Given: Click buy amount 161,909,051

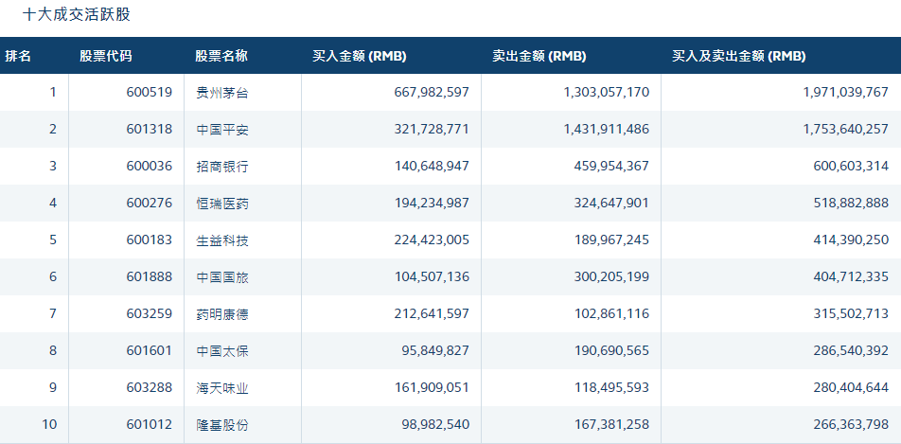Looking at the screenshot, I should point(432,387).
